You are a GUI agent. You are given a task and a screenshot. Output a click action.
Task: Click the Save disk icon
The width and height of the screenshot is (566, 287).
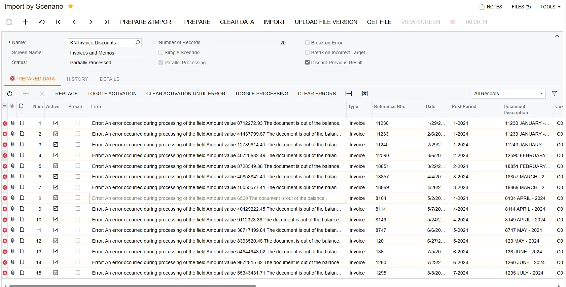click(x=9, y=22)
